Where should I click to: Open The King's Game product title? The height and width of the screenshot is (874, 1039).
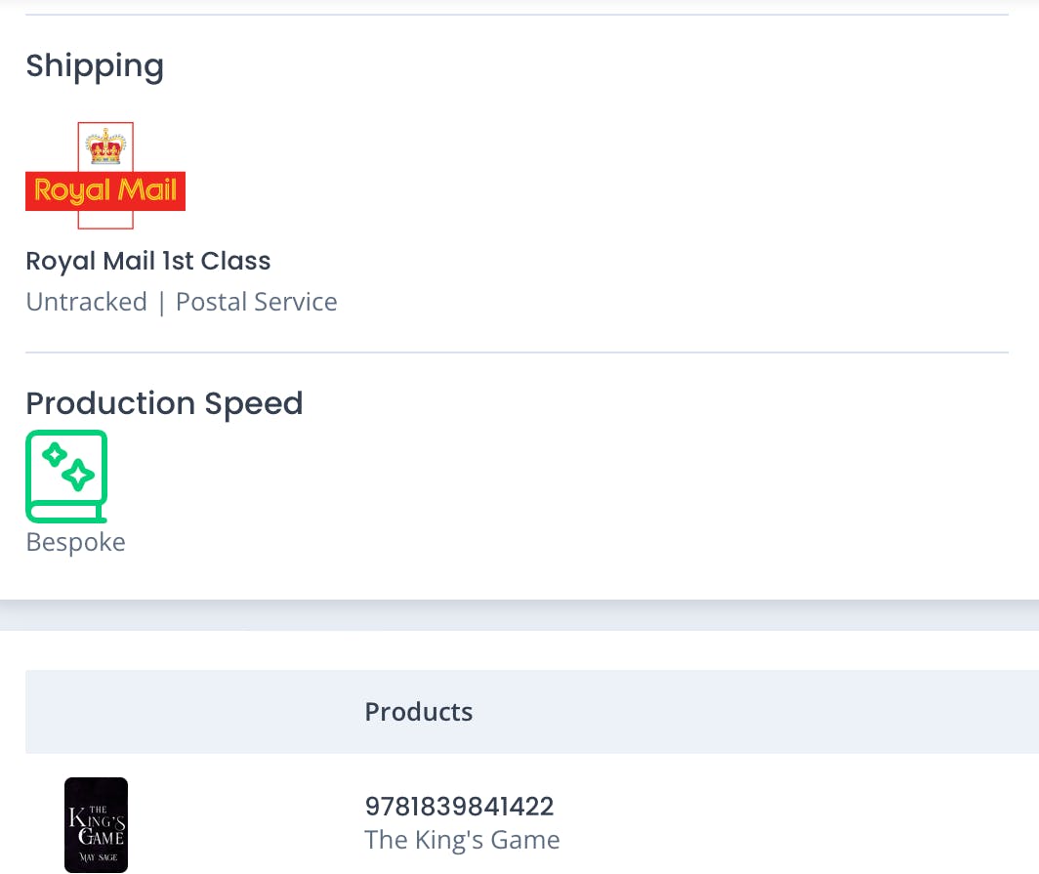462,840
